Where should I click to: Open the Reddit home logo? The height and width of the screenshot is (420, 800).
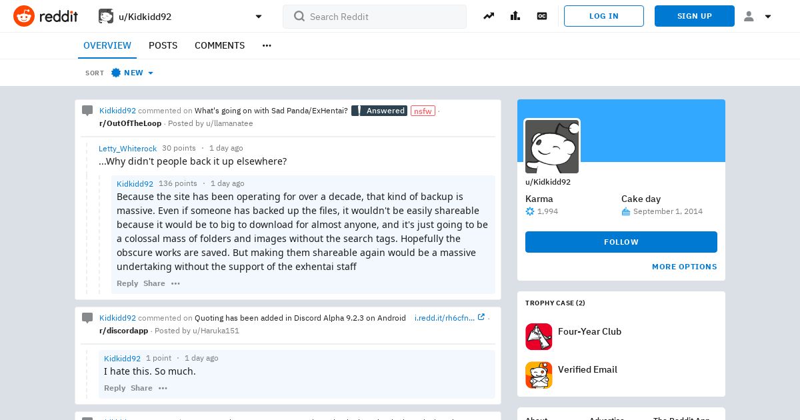(x=45, y=16)
